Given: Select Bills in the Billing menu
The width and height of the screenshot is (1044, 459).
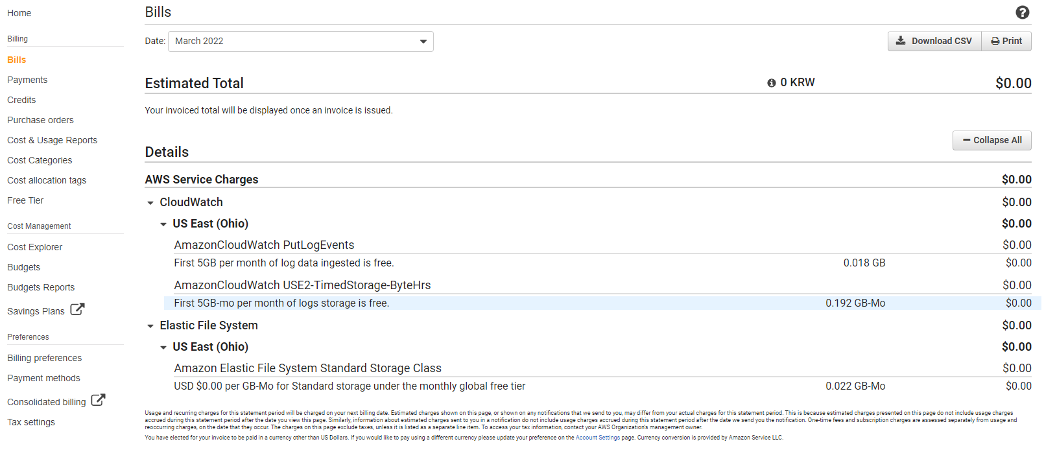Looking at the screenshot, I should click(x=16, y=60).
